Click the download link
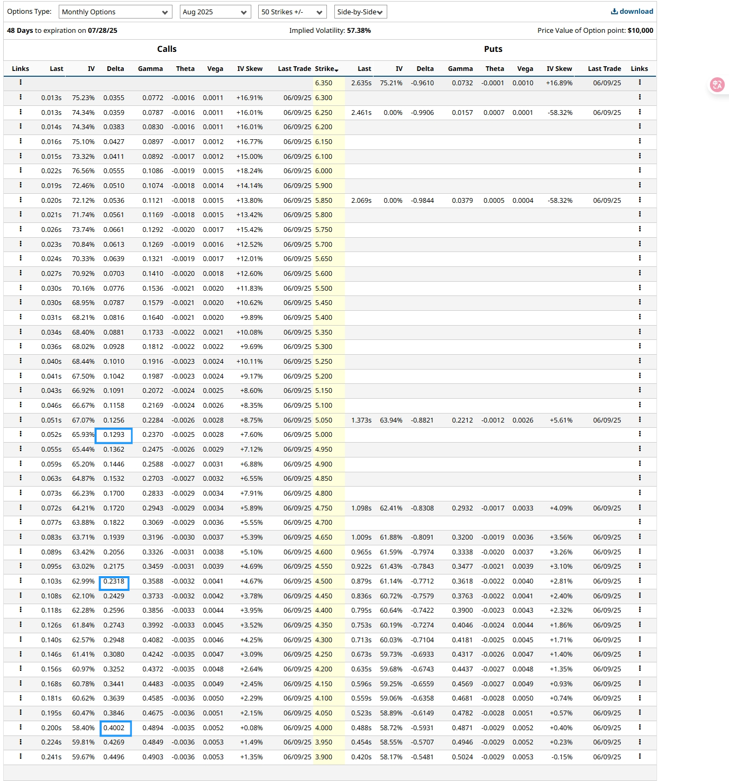This screenshot has height=781, width=729. (x=632, y=12)
